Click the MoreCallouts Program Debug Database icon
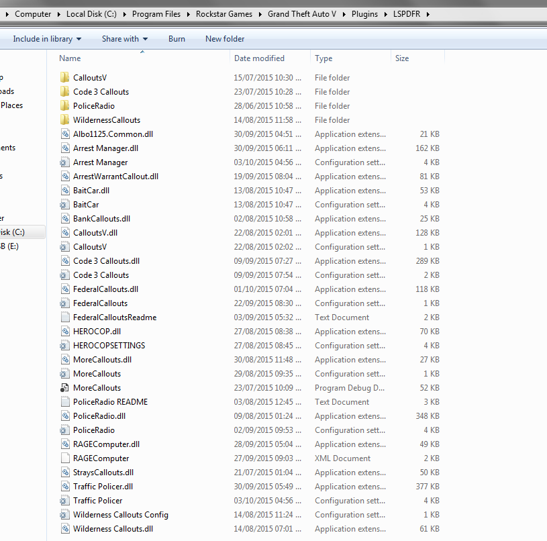547x541 pixels. point(64,387)
